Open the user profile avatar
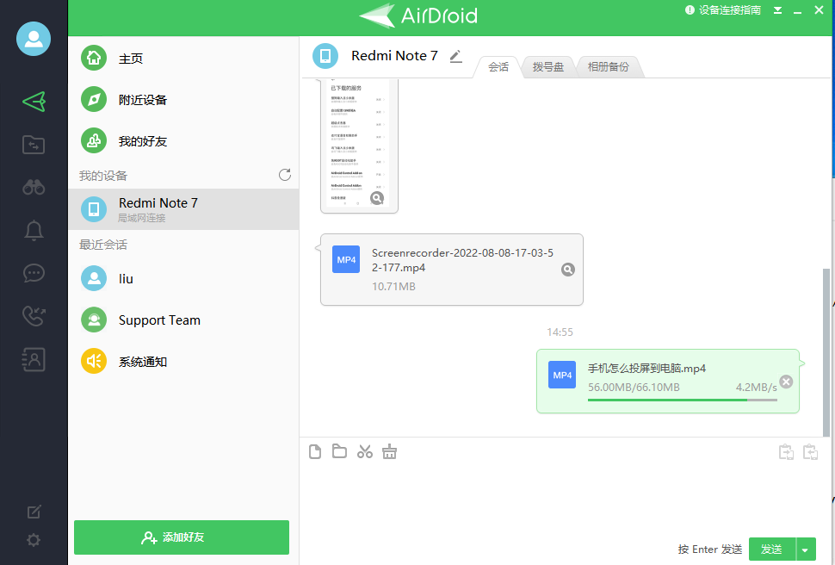Image resolution: width=835 pixels, height=565 pixels. 34,39
